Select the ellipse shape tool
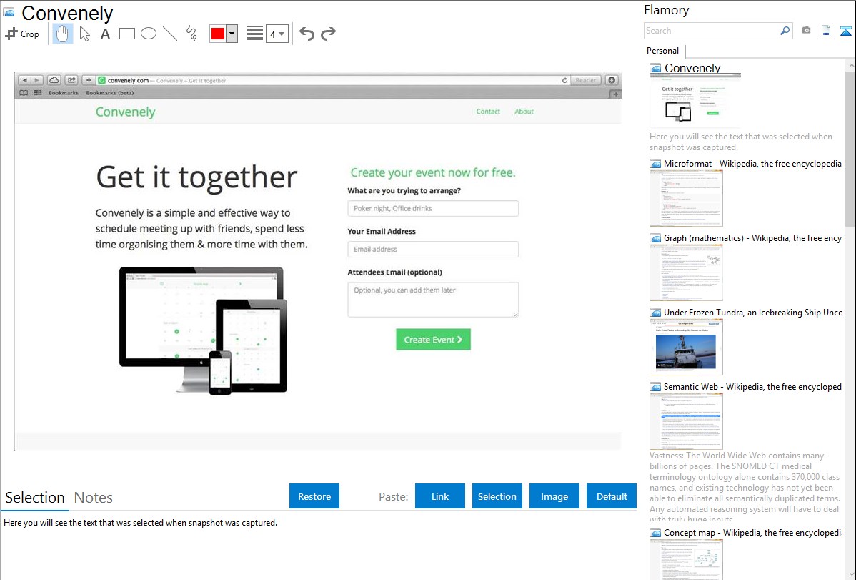The image size is (856, 580). pos(149,34)
